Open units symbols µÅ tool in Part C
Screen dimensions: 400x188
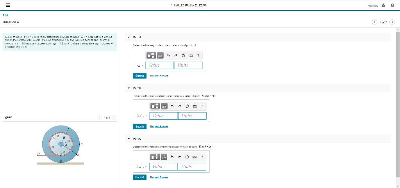(164, 157)
